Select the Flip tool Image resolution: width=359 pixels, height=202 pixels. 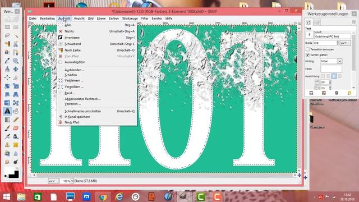click(x=7, y=103)
